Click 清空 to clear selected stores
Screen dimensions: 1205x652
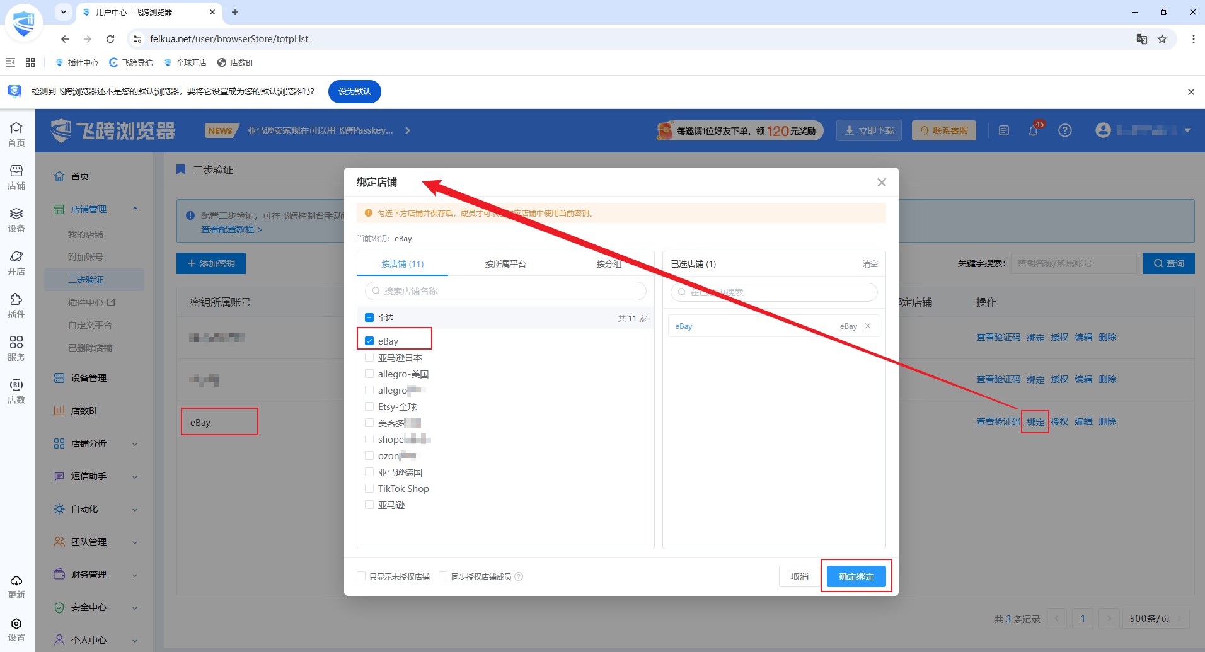pos(870,264)
